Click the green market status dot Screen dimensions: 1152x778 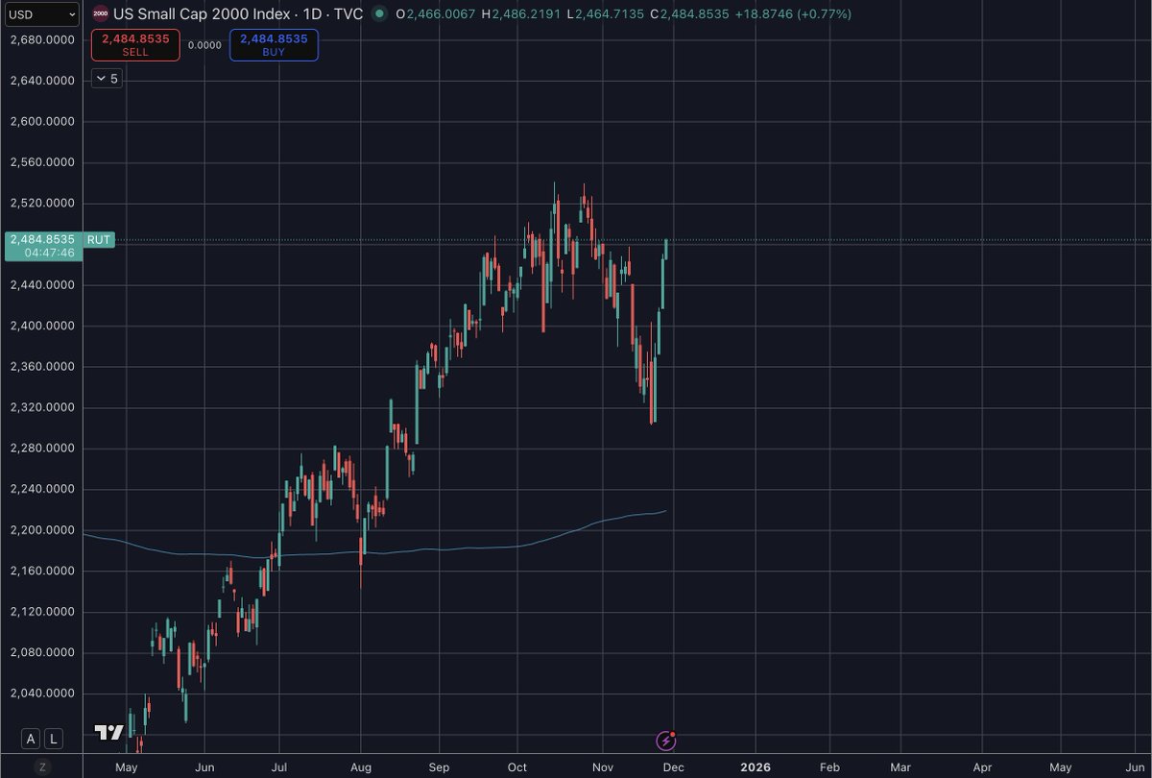pyautogui.click(x=381, y=14)
